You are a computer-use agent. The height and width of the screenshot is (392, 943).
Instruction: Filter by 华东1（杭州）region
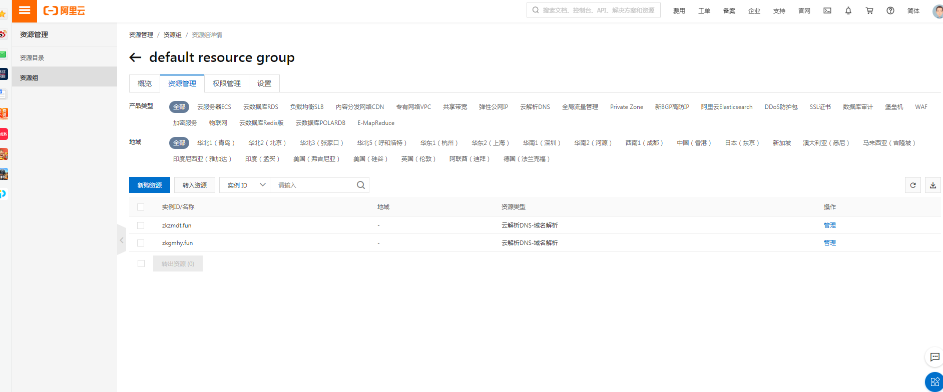pos(439,143)
